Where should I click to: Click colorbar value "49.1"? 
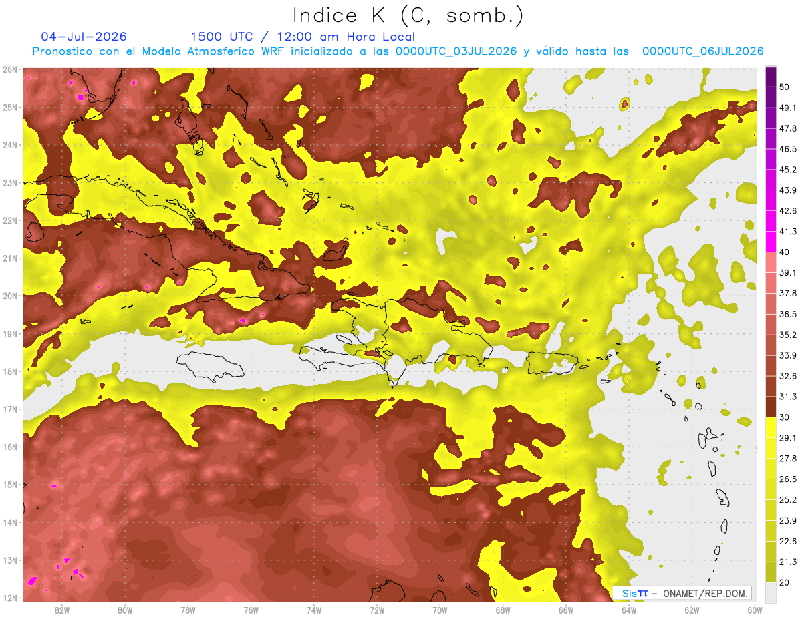point(789,108)
